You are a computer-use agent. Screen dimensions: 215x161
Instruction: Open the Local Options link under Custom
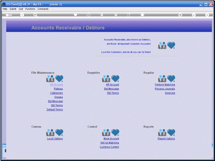(x=55, y=138)
